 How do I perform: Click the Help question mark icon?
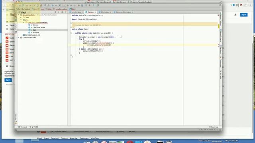click(94, 6)
